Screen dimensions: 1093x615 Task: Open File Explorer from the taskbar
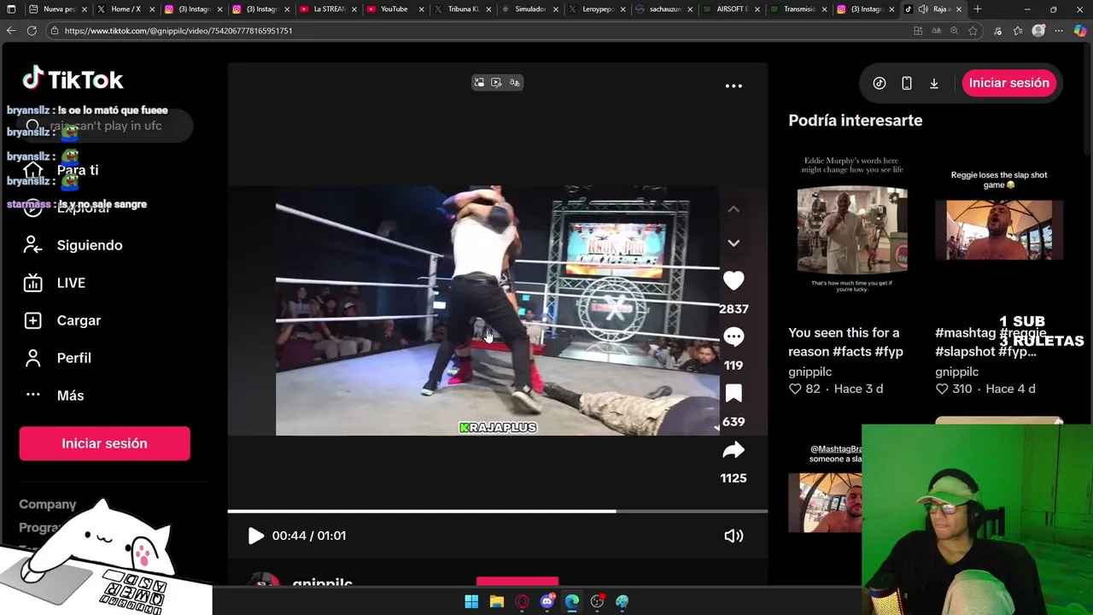497,601
